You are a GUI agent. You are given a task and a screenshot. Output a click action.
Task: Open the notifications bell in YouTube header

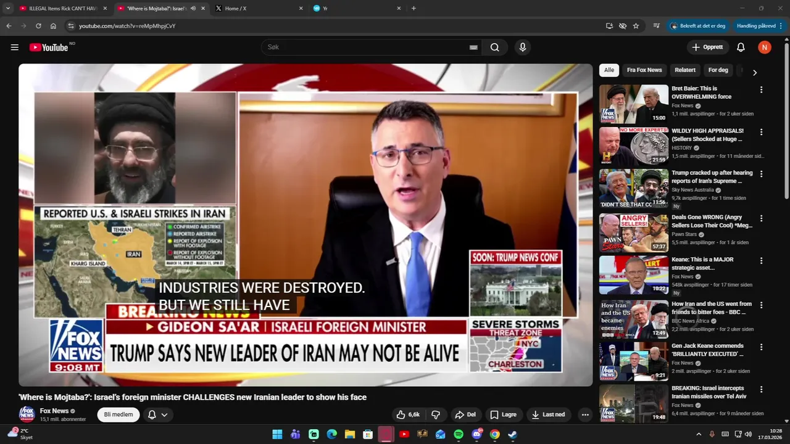[741, 47]
